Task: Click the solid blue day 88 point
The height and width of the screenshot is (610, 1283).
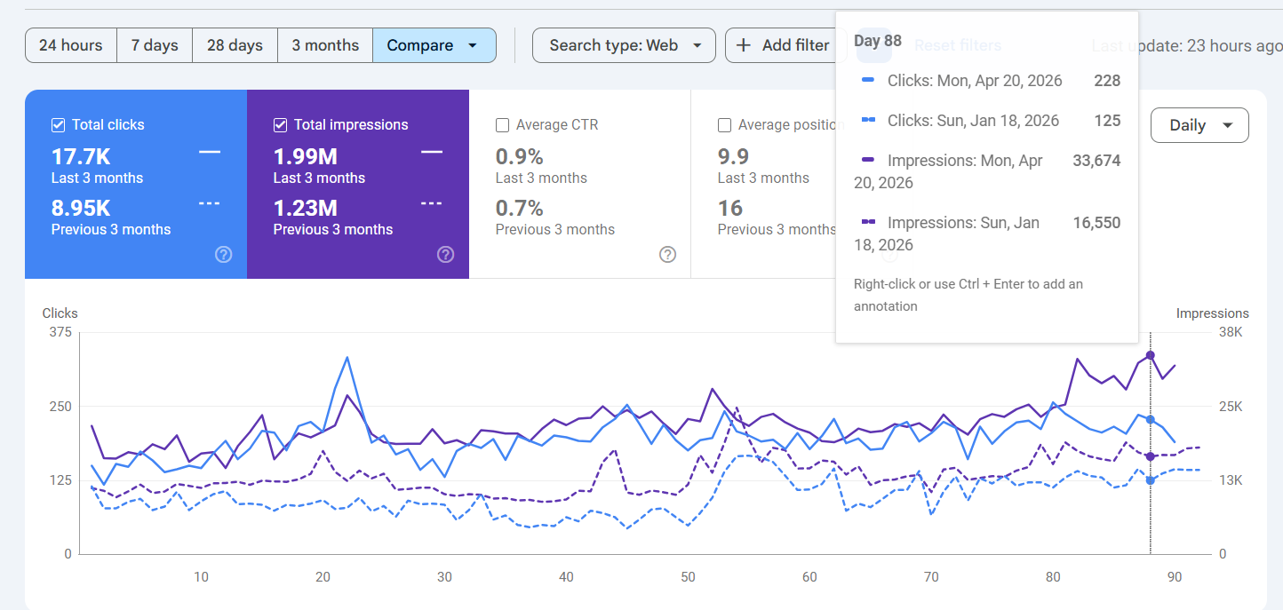Action: coord(1151,419)
